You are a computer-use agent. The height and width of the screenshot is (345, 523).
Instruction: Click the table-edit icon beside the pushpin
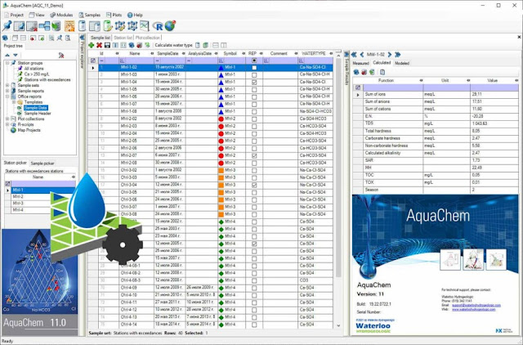pos(20,25)
